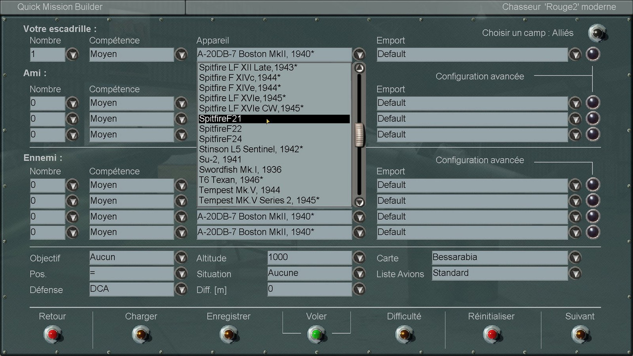This screenshot has height=356, width=633.
Task: Click the Objectif Aucun field
Action: (132, 258)
